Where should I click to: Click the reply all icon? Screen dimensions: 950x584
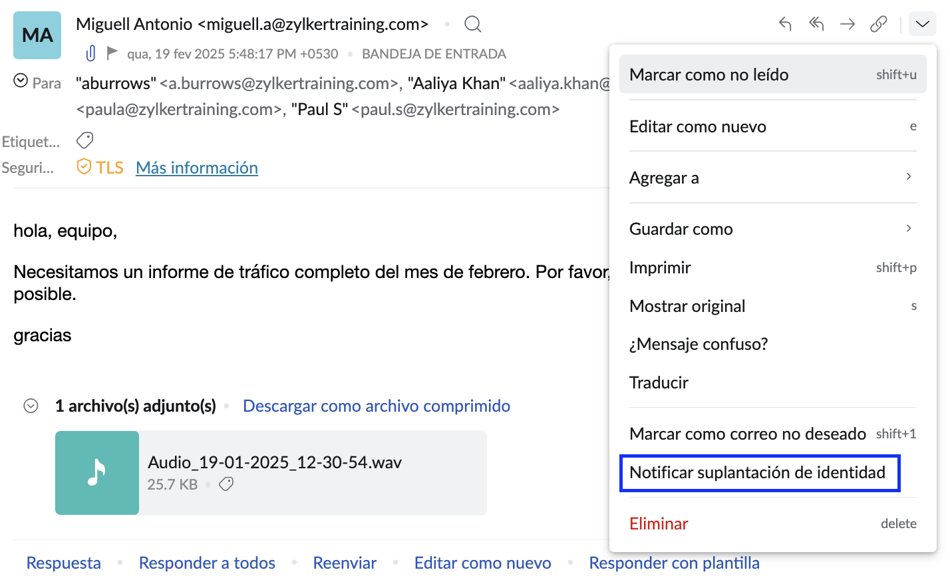pos(816,25)
